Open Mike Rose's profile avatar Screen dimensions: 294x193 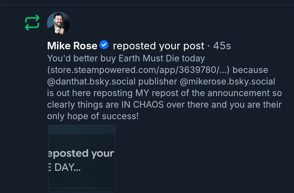coord(59,23)
